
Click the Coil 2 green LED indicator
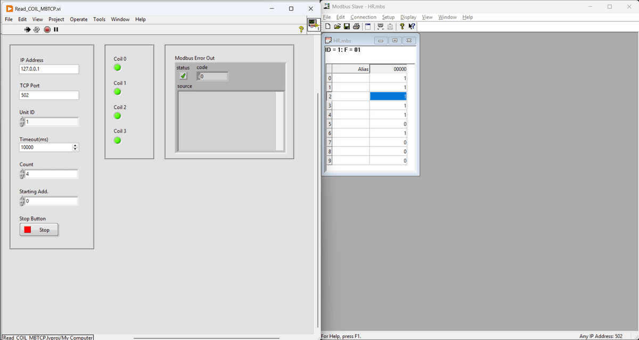pyautogui.click(x=117, y=116)
